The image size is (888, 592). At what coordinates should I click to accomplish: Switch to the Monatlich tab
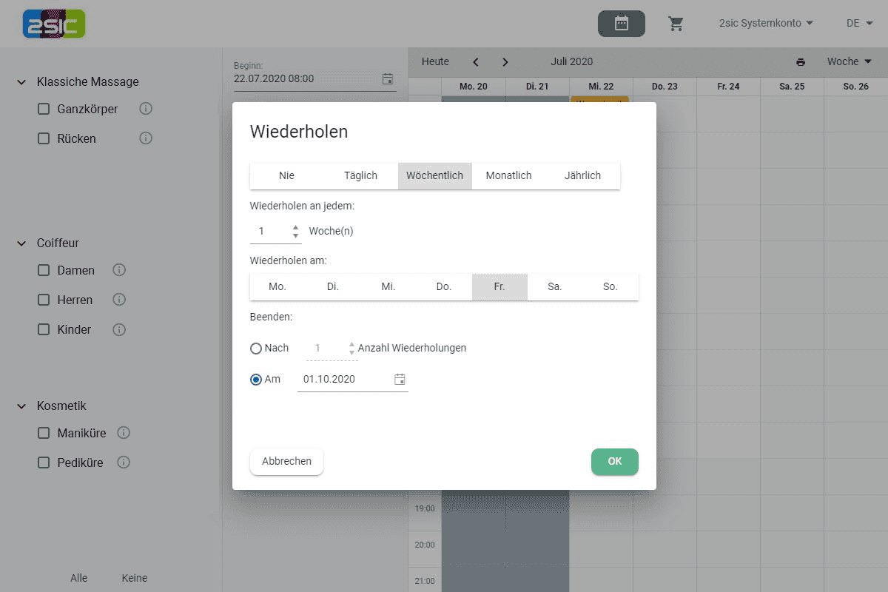pyautogui.click(x=508, y=176)
